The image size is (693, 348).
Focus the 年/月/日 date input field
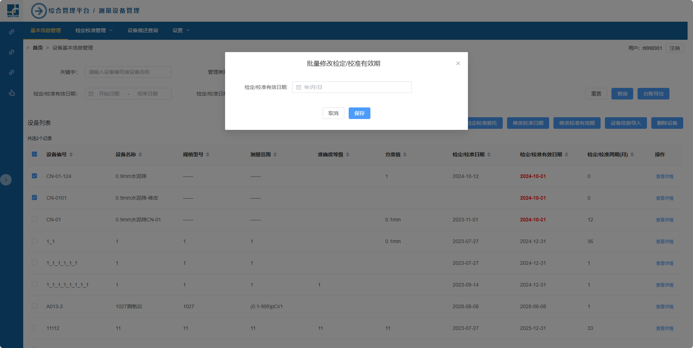click(x=355, y=88)
